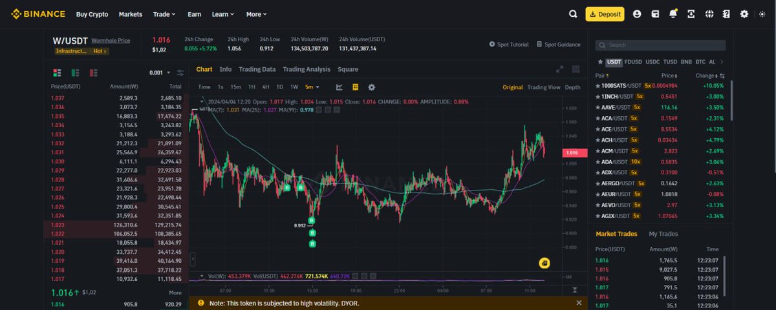Open the notifications bell

[x=673, y=14]
